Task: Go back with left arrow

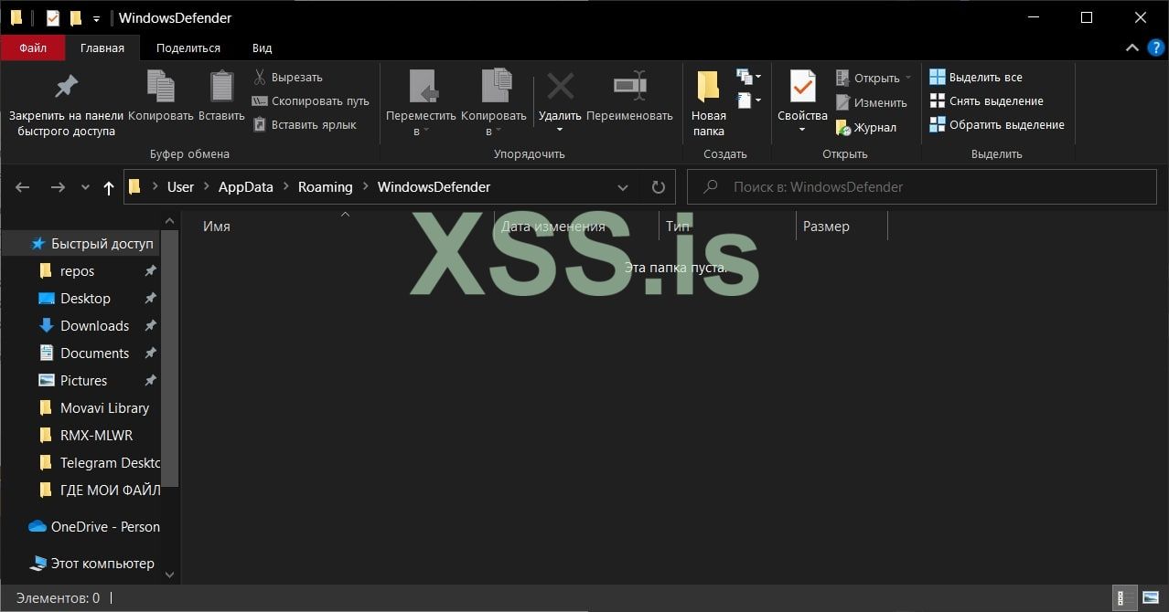Action: [23, 187]
